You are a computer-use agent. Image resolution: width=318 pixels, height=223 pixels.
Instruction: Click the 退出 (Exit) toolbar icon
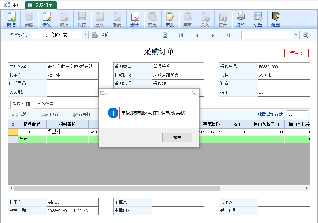[x=276, y=19]
